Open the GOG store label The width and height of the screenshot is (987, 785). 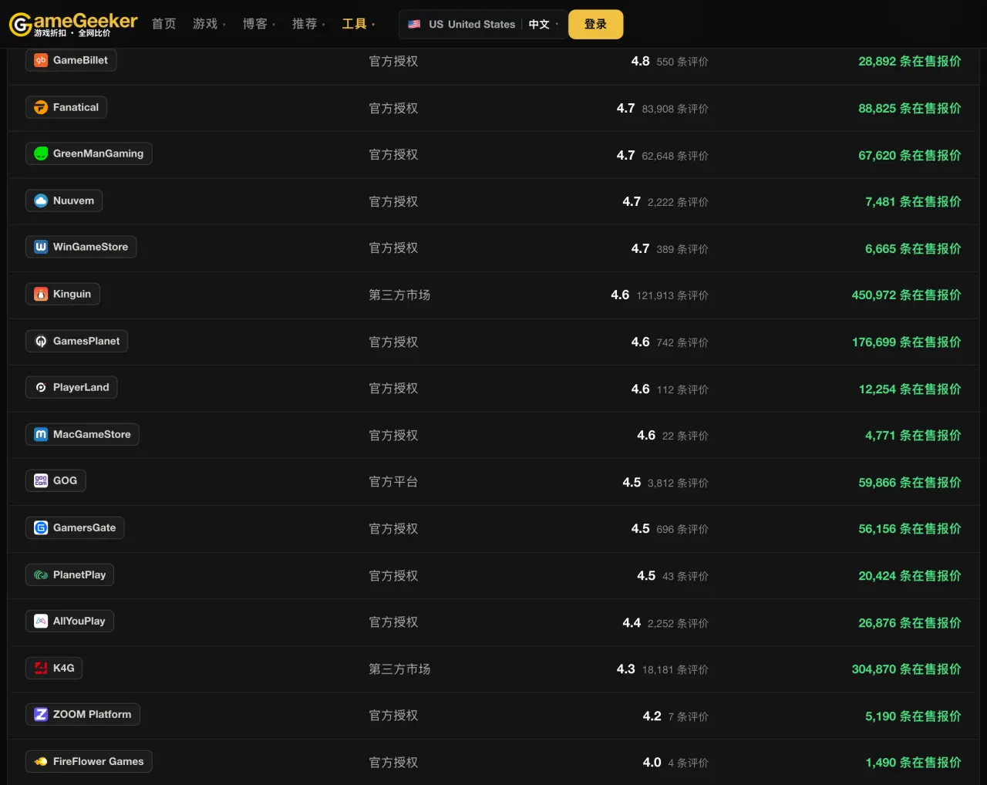tap(56, 480)
